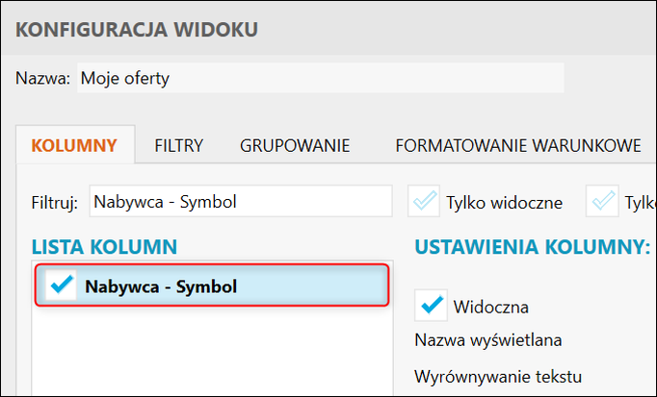
Task: Select the FORMATOWANIE WARUNKOWE tab
Action: (x=517, y=146)
